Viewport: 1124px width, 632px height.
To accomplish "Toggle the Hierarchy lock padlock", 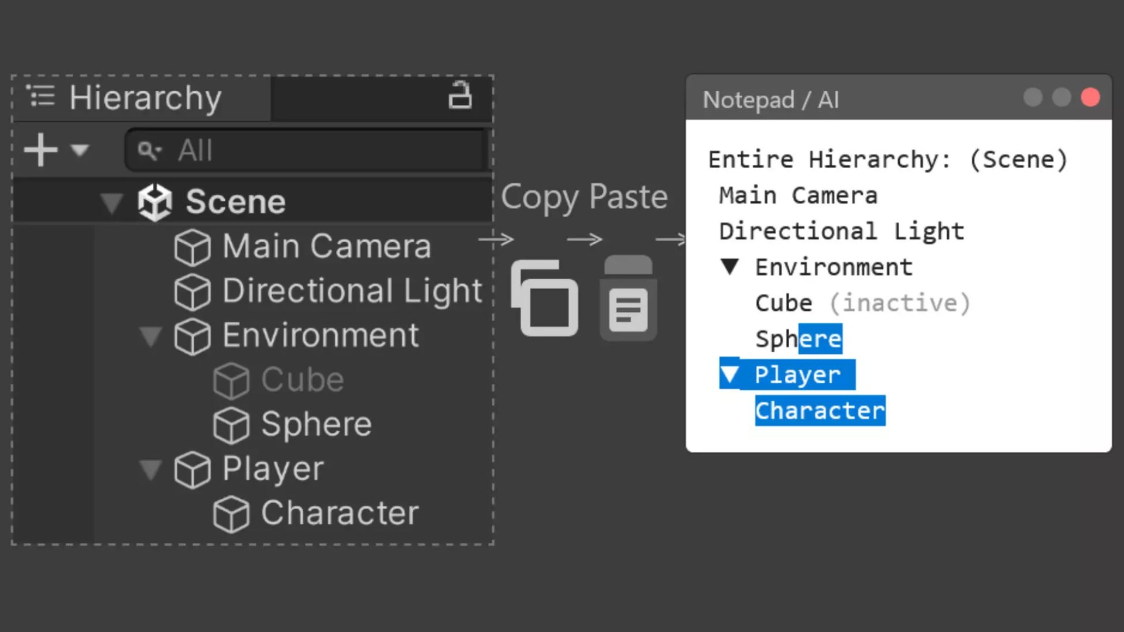I will coord(461,95).
